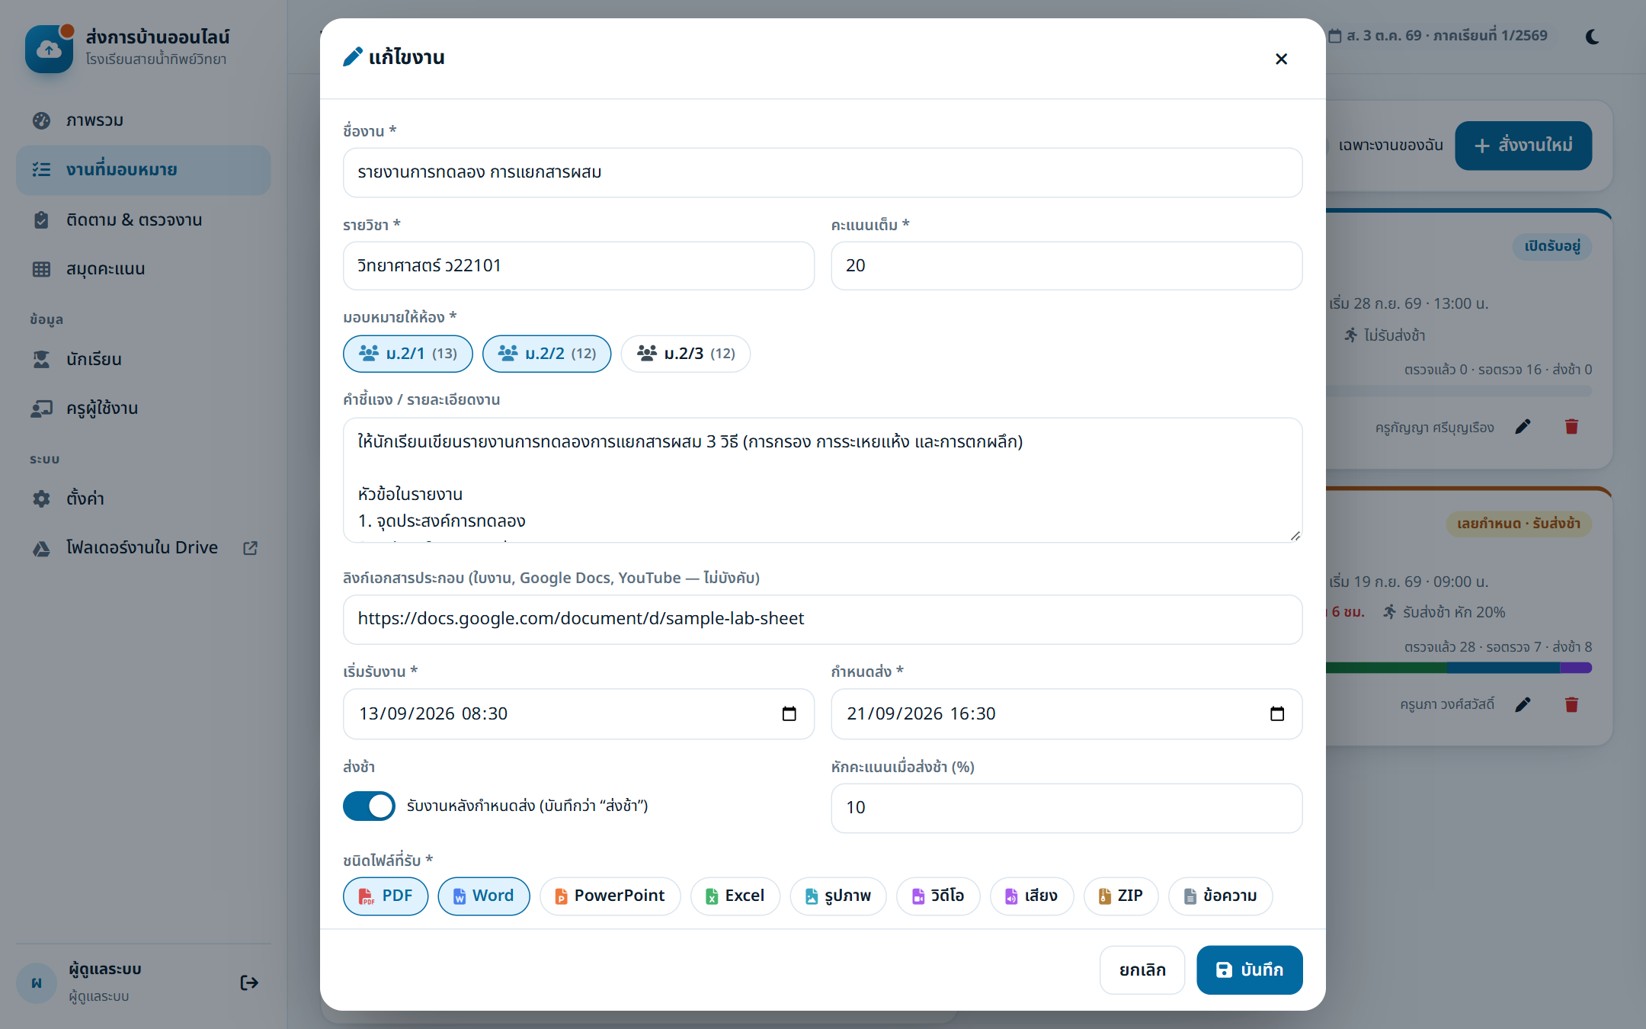
Task: Open โฟลเดอร์งานใน Drive link
Action: coord(143,548)
